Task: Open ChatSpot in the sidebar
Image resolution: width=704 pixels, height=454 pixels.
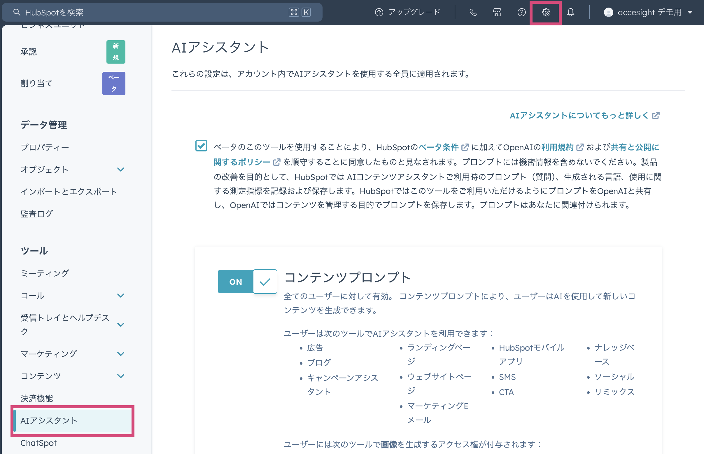Action: point(38,443)
